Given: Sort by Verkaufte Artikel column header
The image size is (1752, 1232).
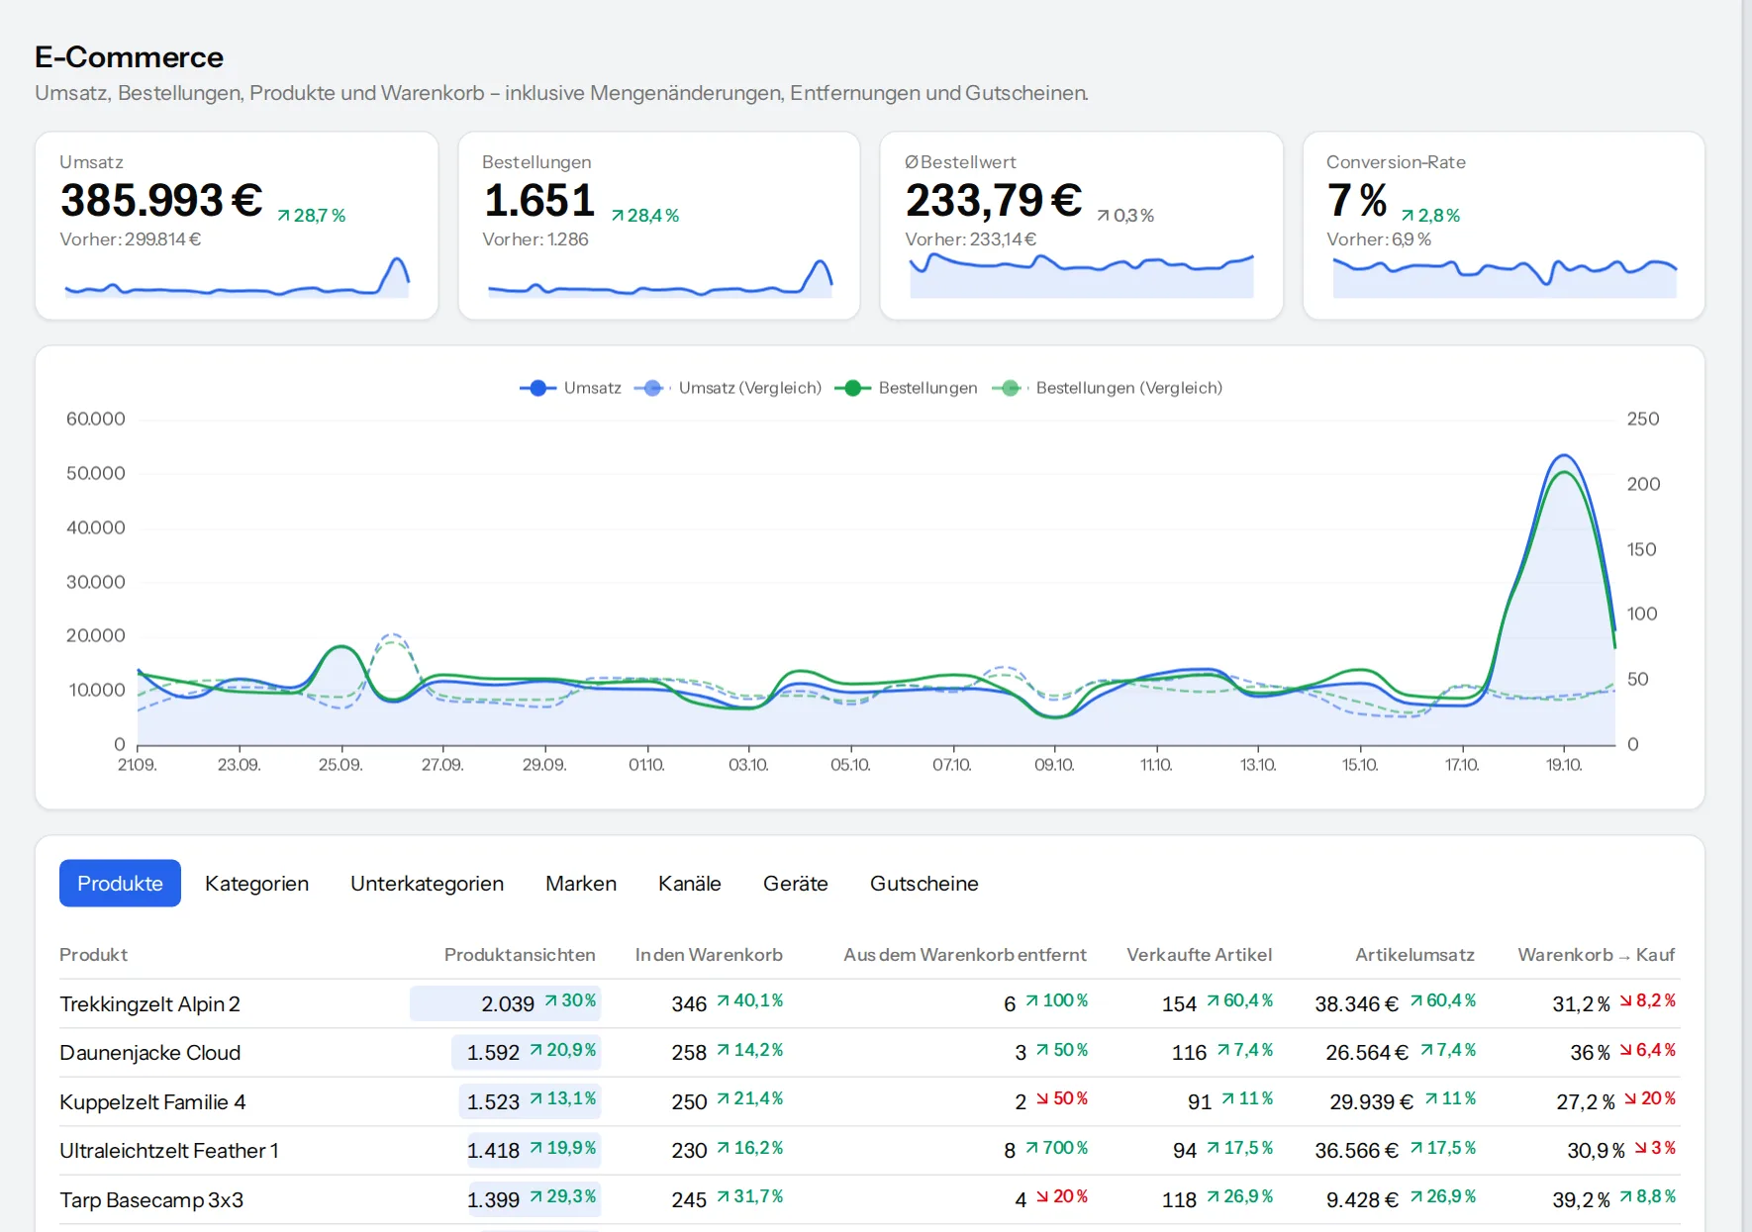Looking at the screenshot, I should click(x=1199, y=955).
